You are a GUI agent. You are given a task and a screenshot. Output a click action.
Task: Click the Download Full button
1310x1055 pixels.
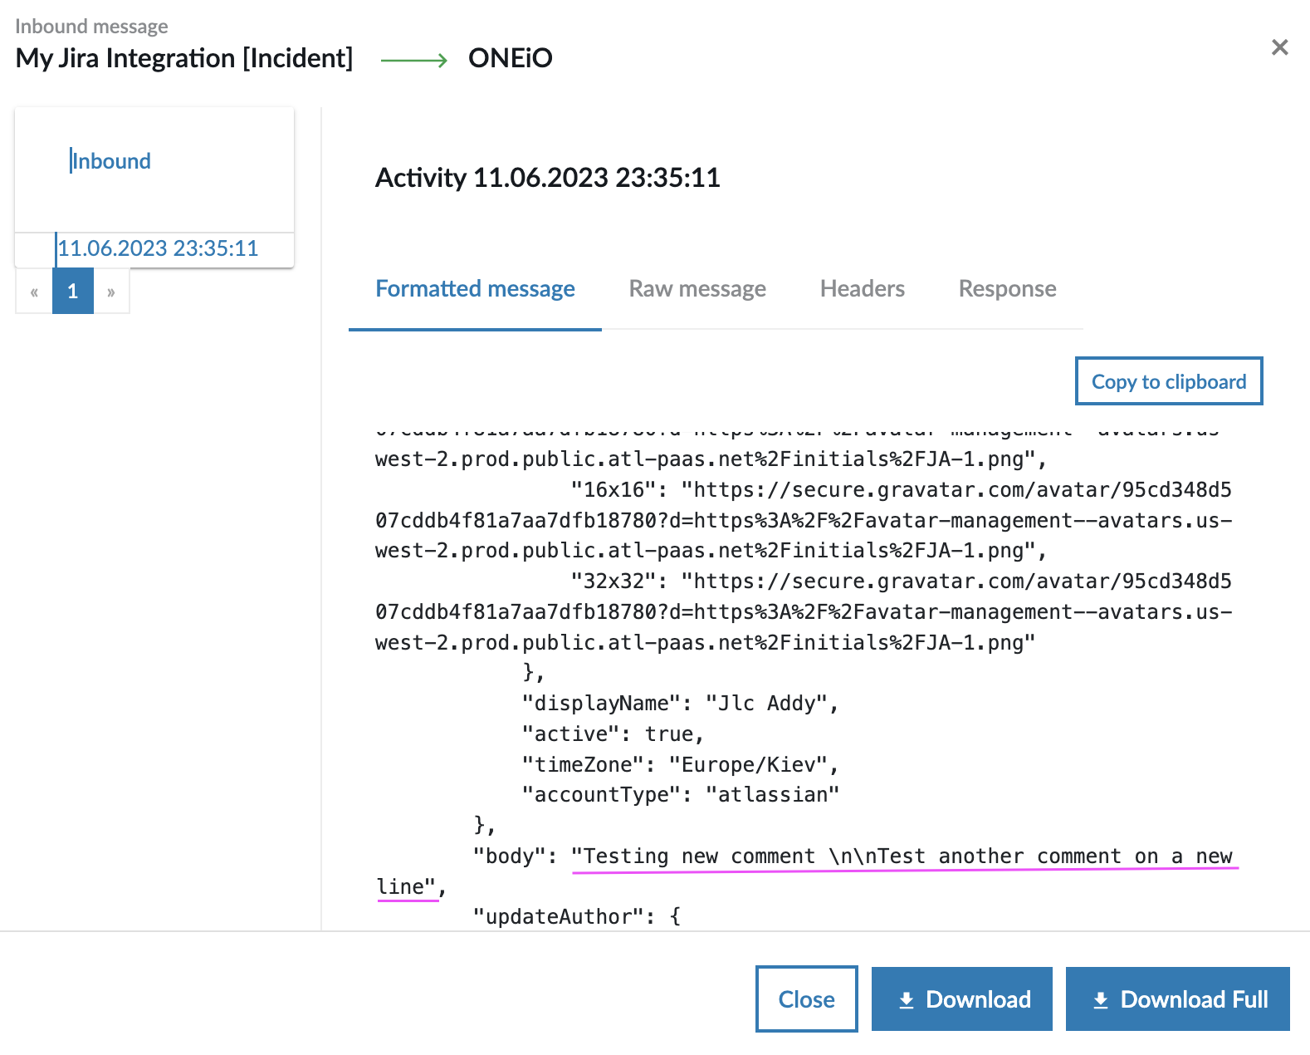click(x=1177, y=999)
